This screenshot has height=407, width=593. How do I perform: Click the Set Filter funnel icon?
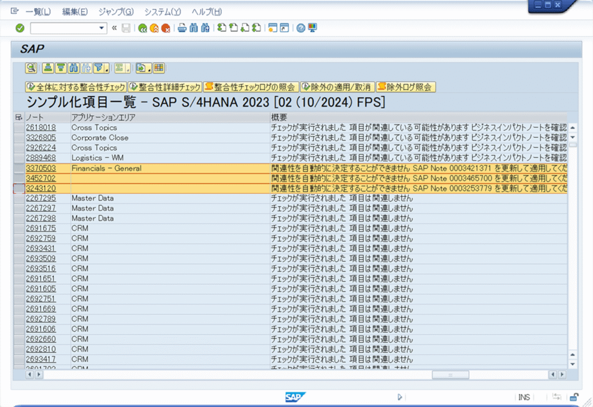pyautogui.click(x=99, y=68)
